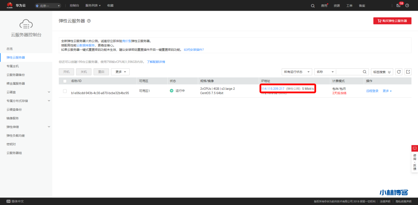Refresh the server list with the refresh icon

(x=398, y=72)
